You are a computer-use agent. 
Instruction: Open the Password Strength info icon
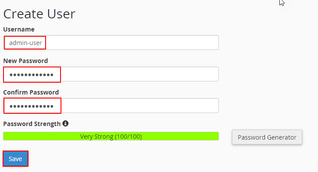[x=65, y=123]
